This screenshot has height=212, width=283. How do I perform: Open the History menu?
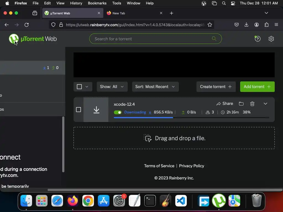click(x=76, y=3)
